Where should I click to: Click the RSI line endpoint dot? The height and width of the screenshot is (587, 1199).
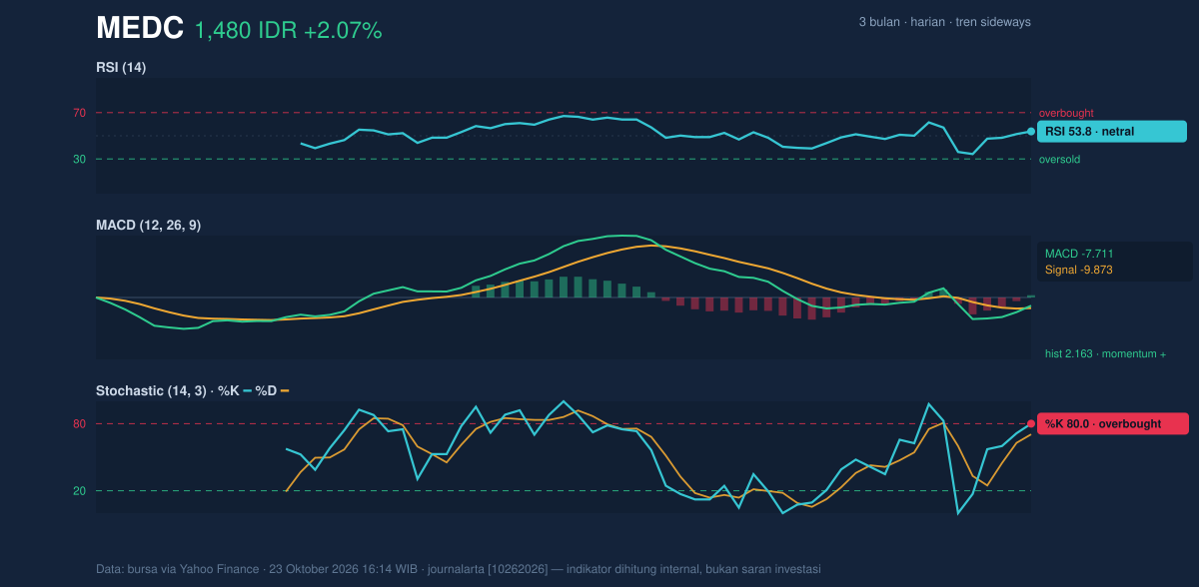tap(1031, 131)
